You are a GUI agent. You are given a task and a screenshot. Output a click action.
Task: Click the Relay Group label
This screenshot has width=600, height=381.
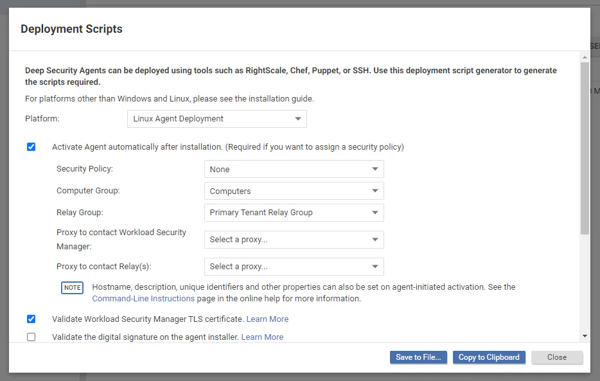tap(80, 212)
